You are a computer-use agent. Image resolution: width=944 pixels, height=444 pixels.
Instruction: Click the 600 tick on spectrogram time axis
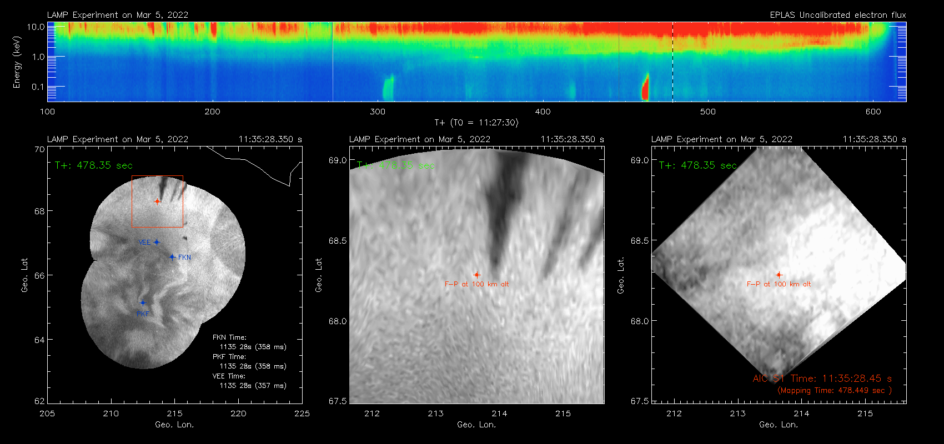click(x=873, y=112)
